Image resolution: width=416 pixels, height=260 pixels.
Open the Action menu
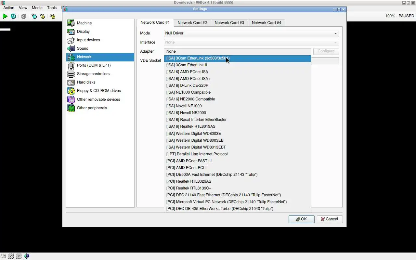tap(9, 8)
